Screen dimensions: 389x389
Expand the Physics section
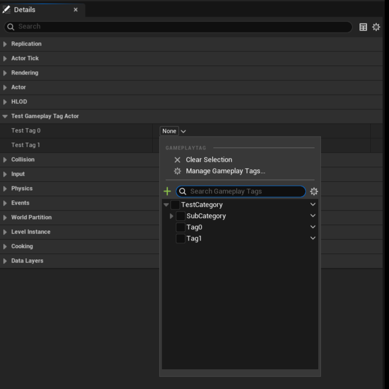click(5, 189)
